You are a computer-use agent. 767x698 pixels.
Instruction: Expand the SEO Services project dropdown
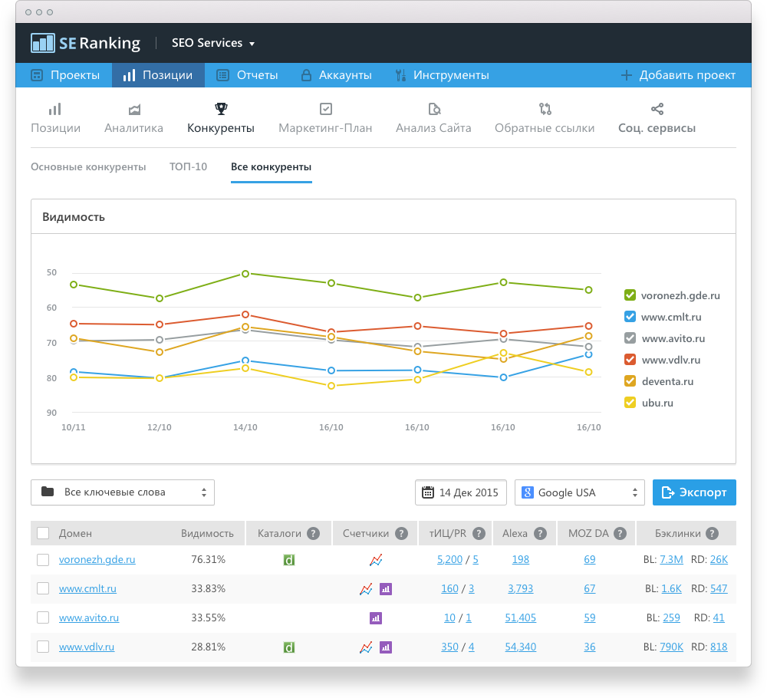click(x=212, y=43)
